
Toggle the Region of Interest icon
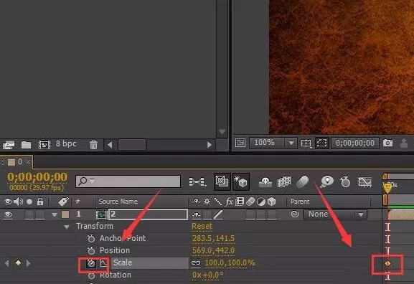tap(322, 143)
